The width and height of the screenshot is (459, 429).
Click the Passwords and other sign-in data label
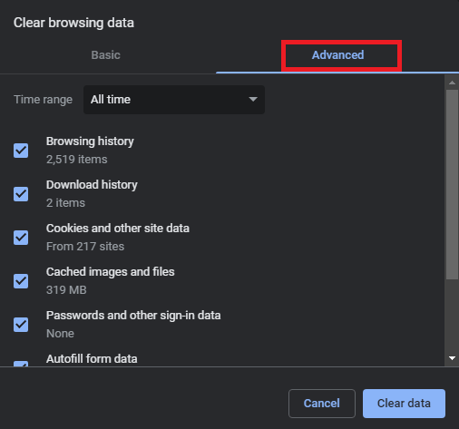click(x=133, y=316)
